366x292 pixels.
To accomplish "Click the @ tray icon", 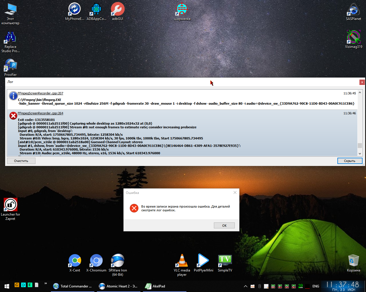I will click(273, 286).
